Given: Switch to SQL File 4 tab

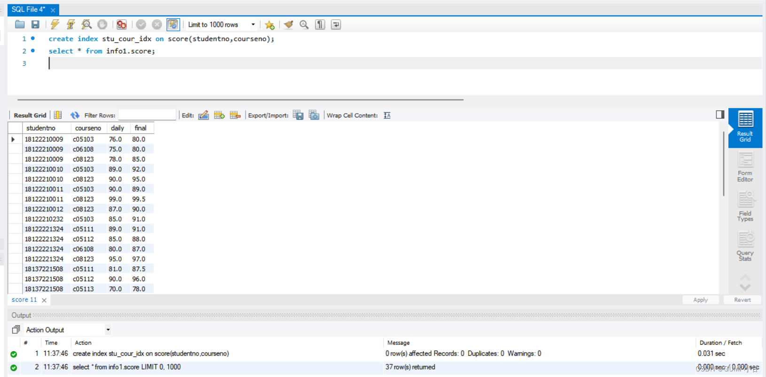Looking at the screenshot, I should (28, 9).
